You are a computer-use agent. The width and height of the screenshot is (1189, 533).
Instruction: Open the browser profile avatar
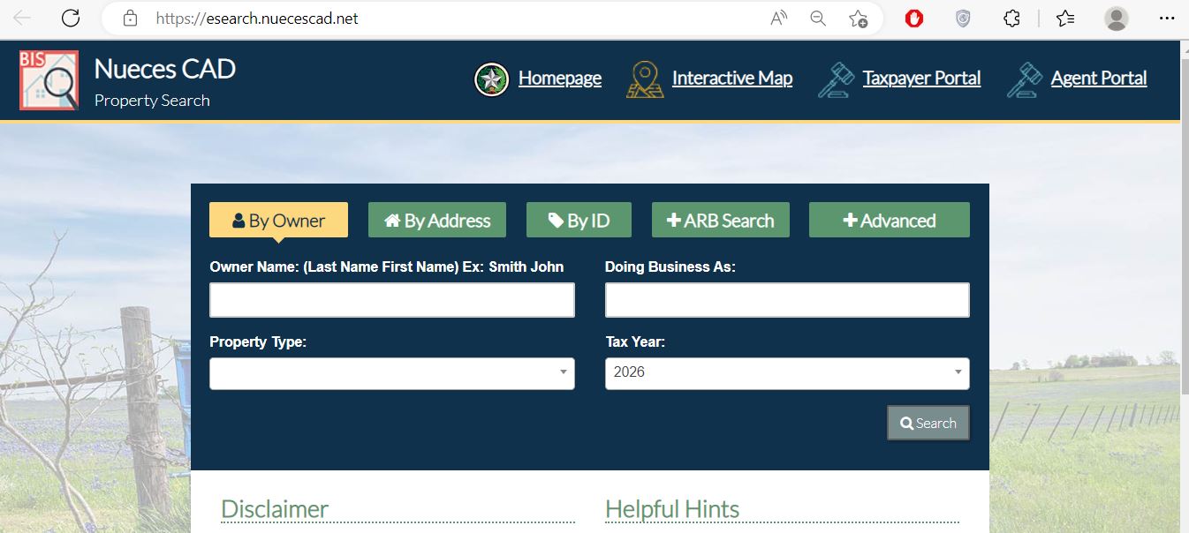click(1117, 19)
